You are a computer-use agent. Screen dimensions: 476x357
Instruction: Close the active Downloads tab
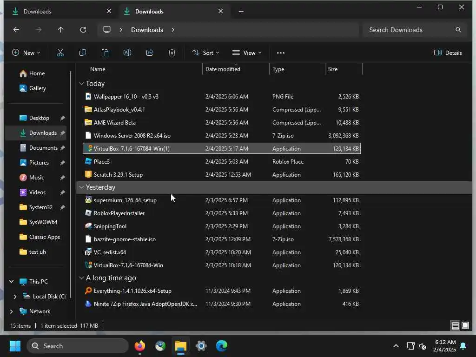click(x=221, y=11)
